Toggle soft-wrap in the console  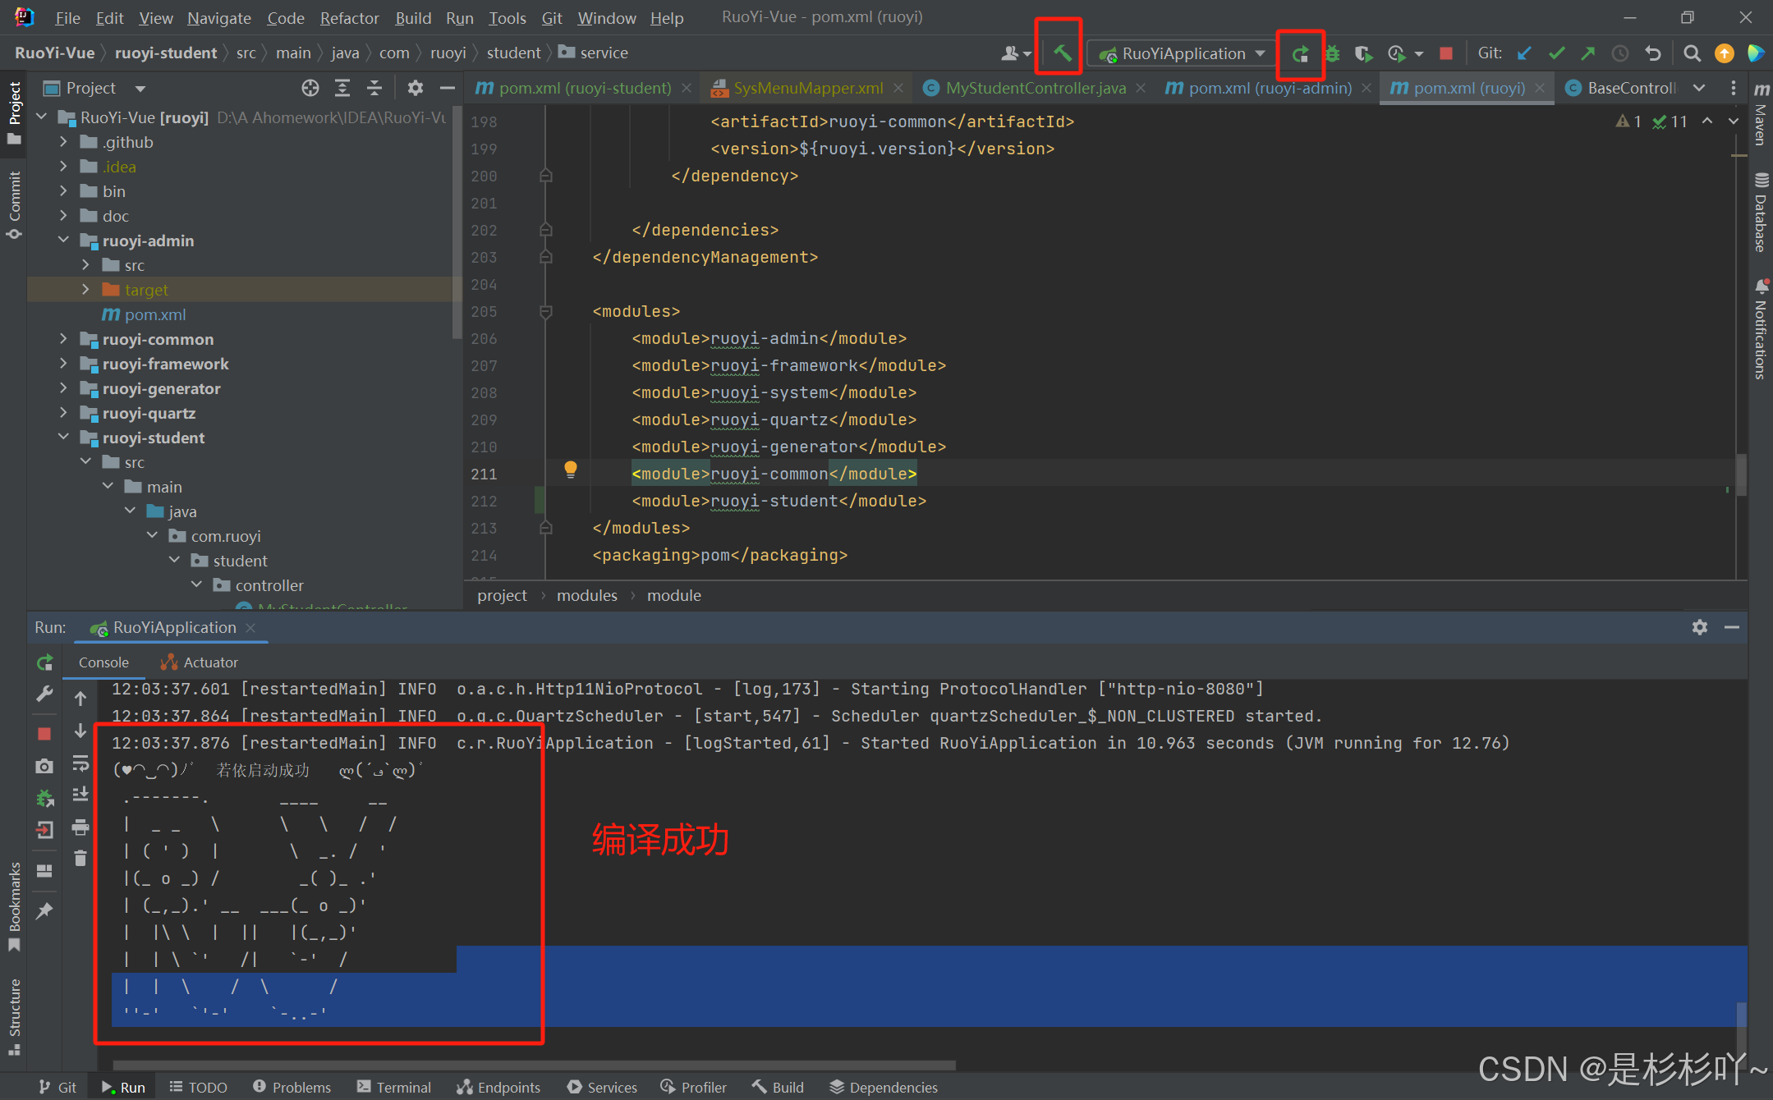80,763
